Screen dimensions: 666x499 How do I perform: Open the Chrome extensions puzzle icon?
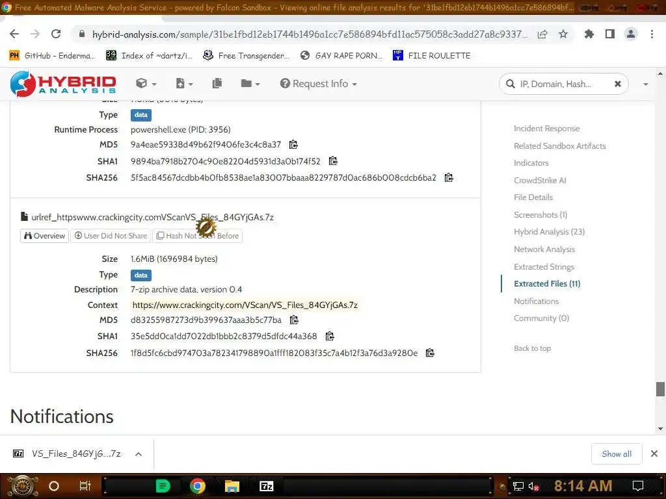[x=589, y=34]
